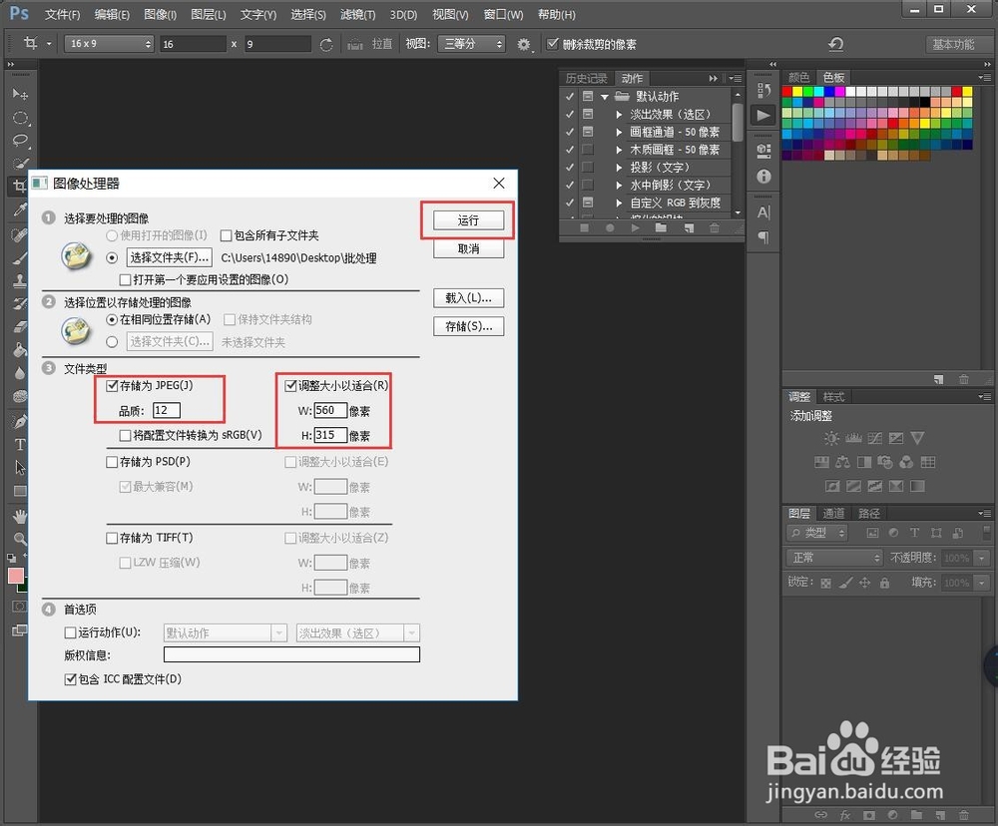Open the layer blend mode 正常 dropdown
The height and width of the screenshot is (826, 998).
(834, 558)
